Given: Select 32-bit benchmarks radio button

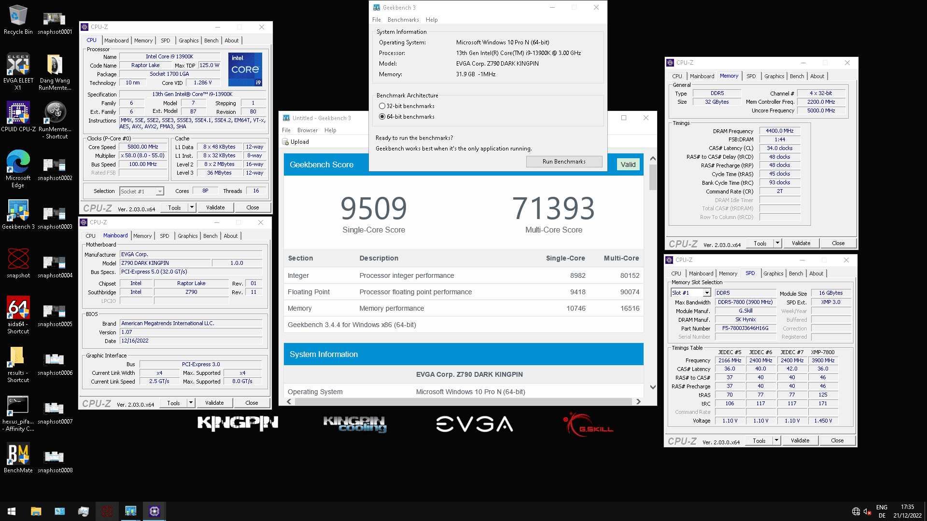Looking at the screenshot, I should pyautogui.click(x=382, y=106).
